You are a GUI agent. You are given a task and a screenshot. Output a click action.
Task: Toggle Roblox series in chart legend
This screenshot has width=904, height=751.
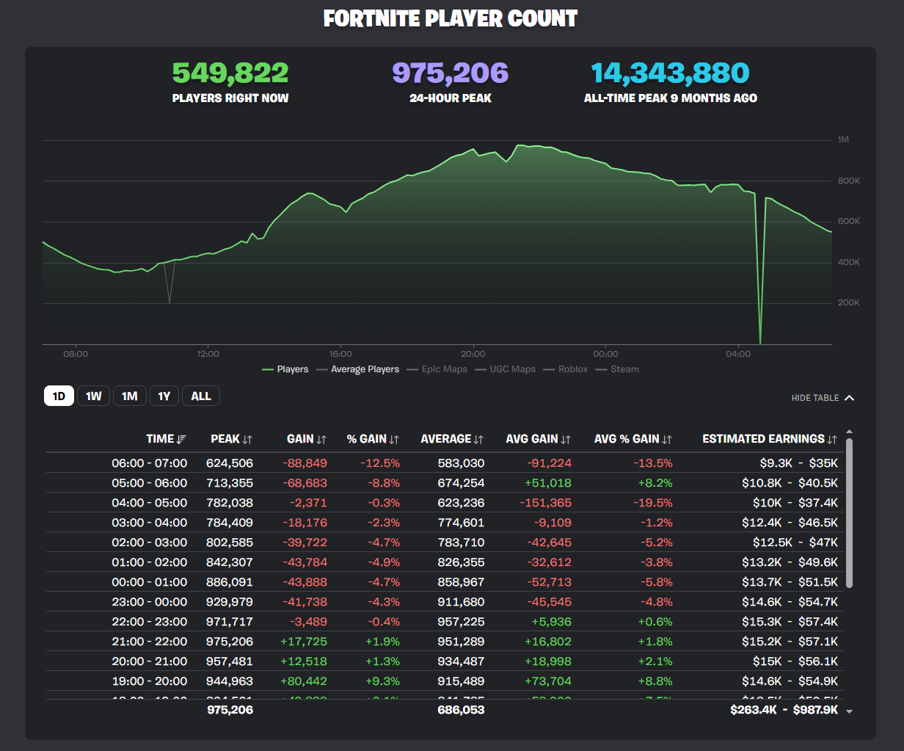tap(566, 369)
